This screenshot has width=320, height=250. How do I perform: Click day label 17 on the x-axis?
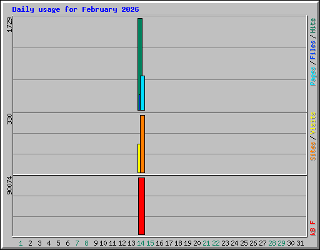169,243
